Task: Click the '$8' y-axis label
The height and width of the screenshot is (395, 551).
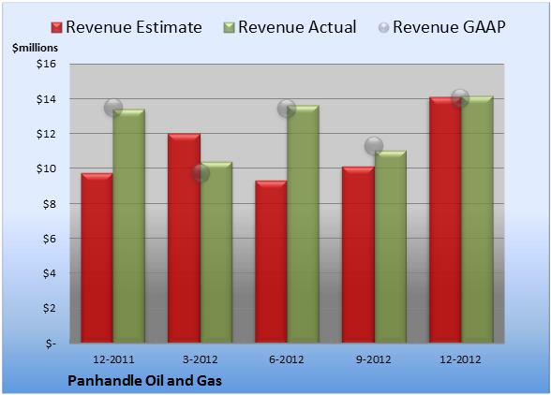Action: click(50, 204)
